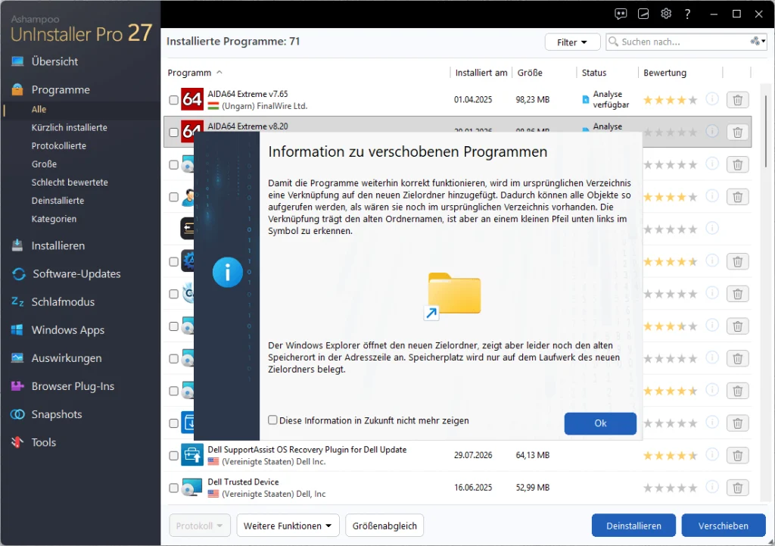Click the magnifier icon in search box
775x546 pixels.
613,42
